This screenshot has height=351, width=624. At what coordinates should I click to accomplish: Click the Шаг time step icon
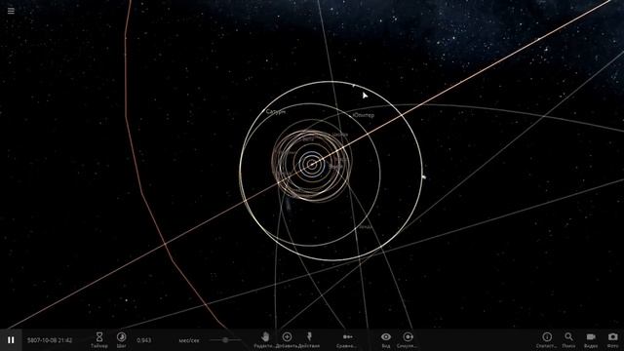[121, 340]
